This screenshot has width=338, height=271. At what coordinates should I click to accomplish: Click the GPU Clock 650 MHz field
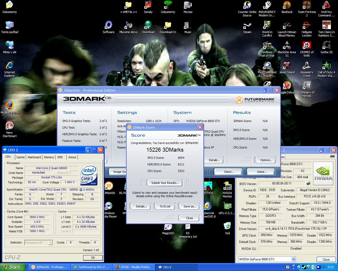266,235
